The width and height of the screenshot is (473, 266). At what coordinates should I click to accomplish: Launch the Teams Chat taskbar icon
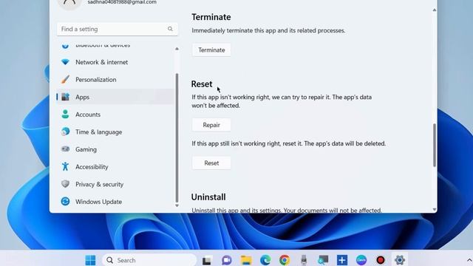click(227, 260)
